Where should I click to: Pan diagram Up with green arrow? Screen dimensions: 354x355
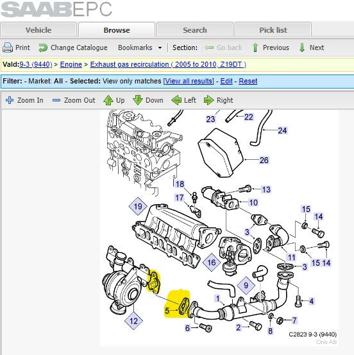coord(108,100)
